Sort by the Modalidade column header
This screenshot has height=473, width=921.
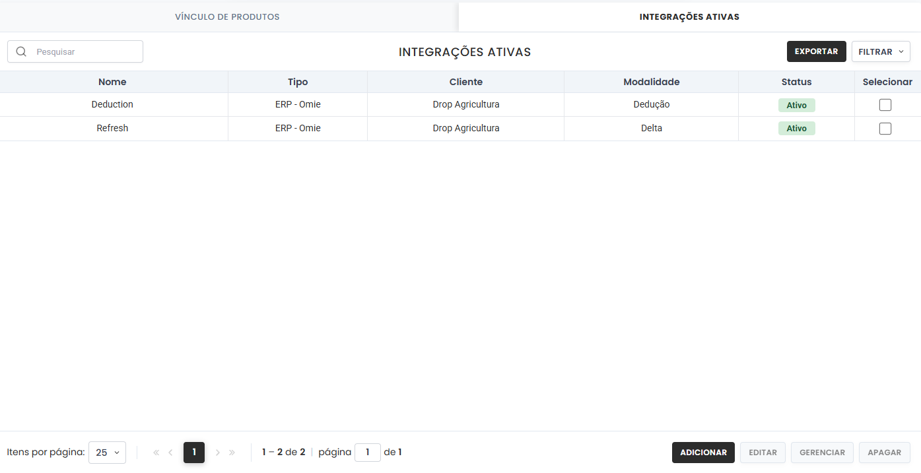pyautogui.click(x=652, y=82)
